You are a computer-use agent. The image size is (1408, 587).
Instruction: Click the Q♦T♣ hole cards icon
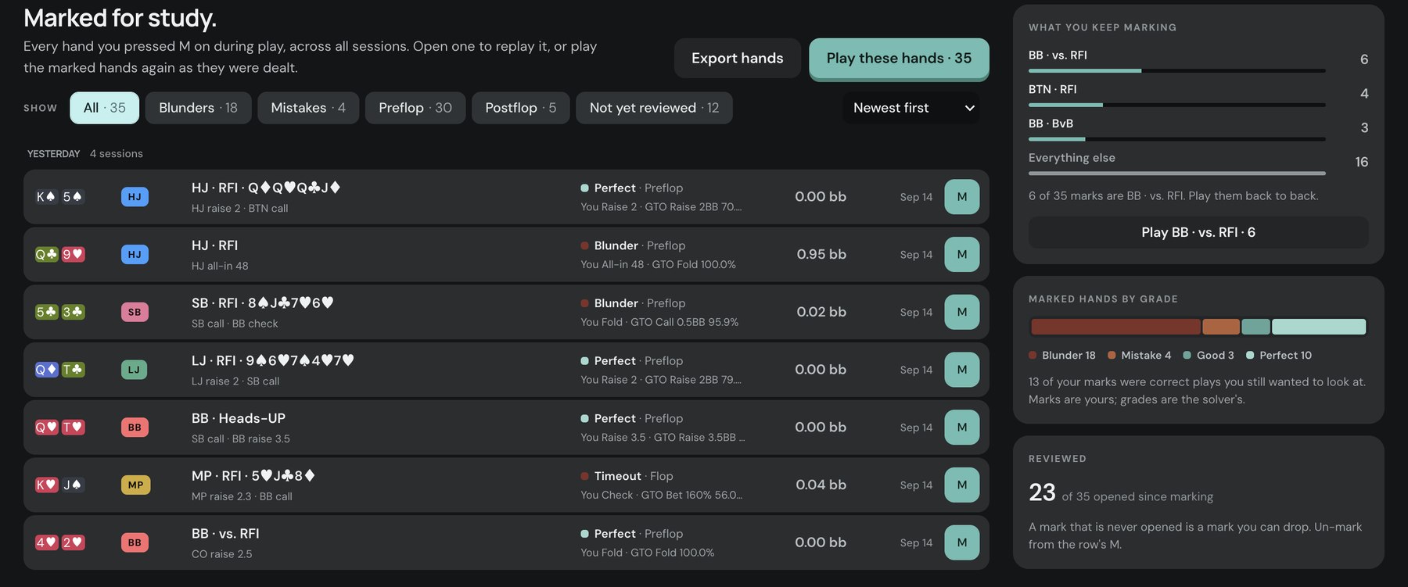[x=59, y=370]
